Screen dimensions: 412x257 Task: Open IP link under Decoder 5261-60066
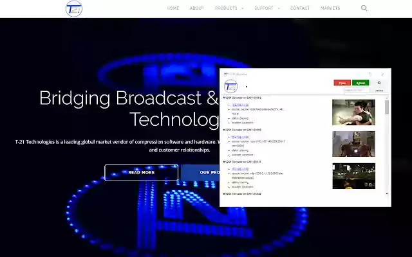(x=240, y=137)
